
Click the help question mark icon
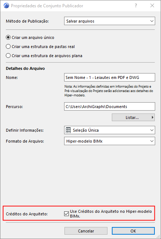coord(136,6)
